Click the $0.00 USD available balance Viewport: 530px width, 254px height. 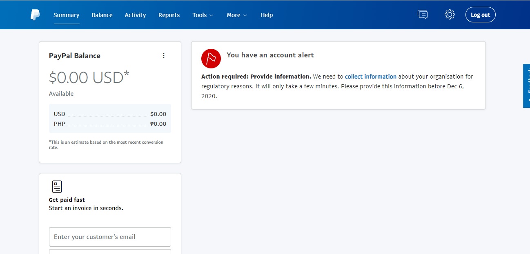89,77
